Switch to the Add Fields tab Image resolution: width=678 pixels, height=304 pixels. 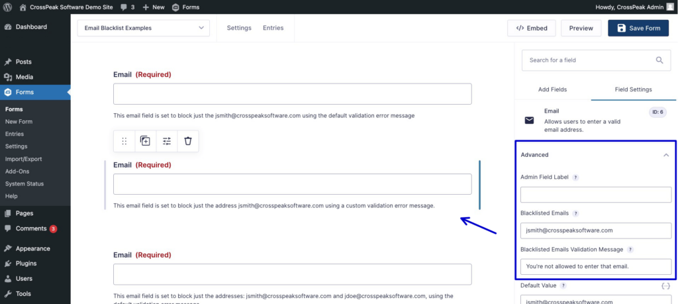(x=553, y=89)
